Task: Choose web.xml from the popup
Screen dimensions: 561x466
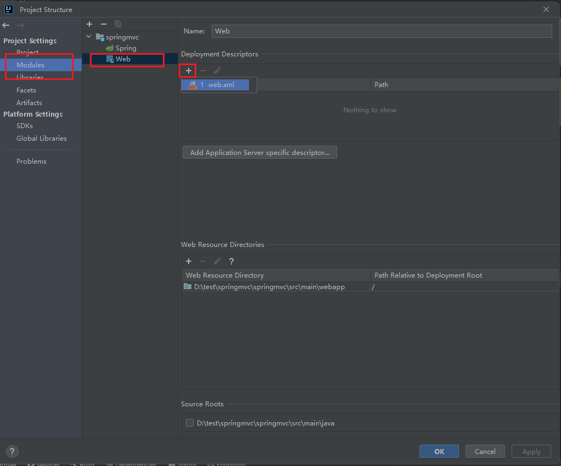Action: pos(215,85)
